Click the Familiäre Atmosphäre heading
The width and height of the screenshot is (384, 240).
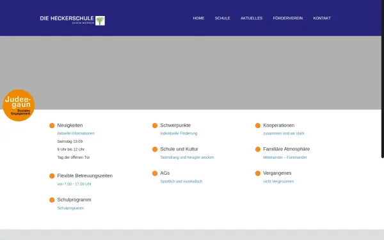(x=286, y=149)
